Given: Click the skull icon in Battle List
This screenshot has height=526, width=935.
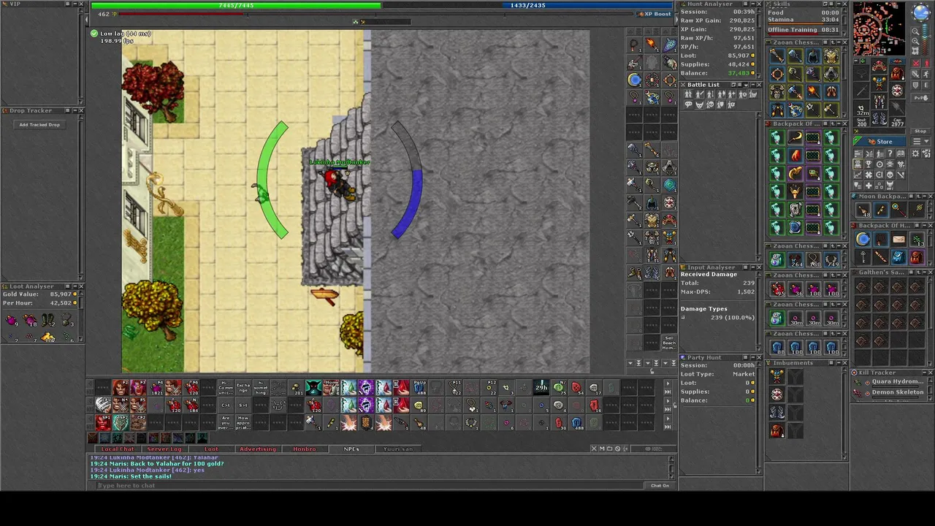Looking at the screenshot, I should click(x=710, y=104).
